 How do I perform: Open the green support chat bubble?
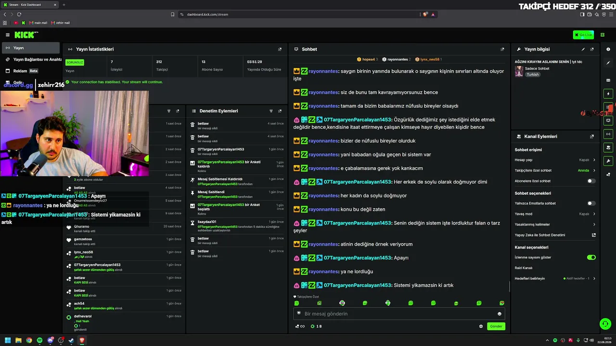[x=605, y=324]
